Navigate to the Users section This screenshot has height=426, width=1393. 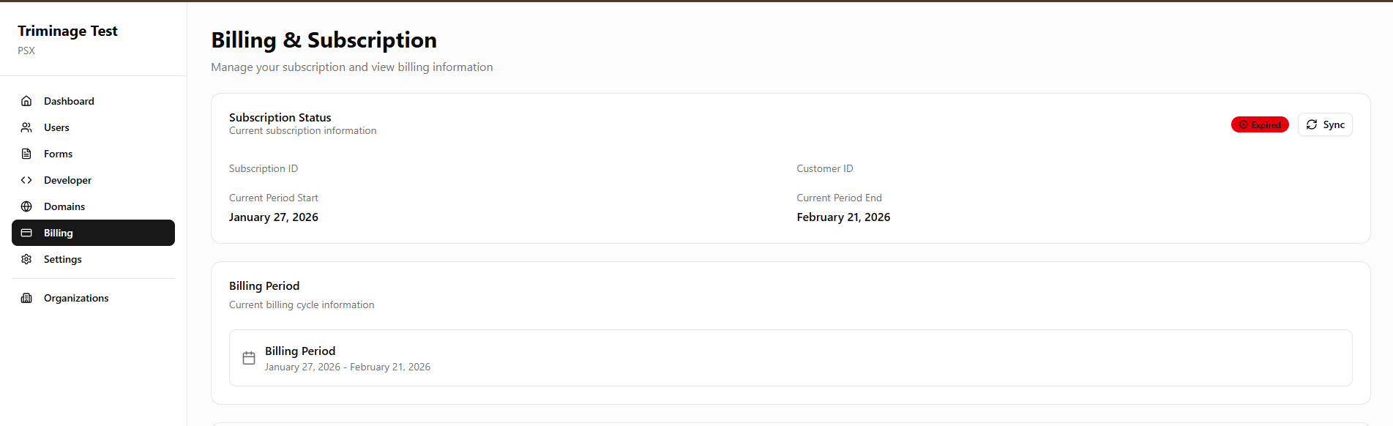point(56,127)
